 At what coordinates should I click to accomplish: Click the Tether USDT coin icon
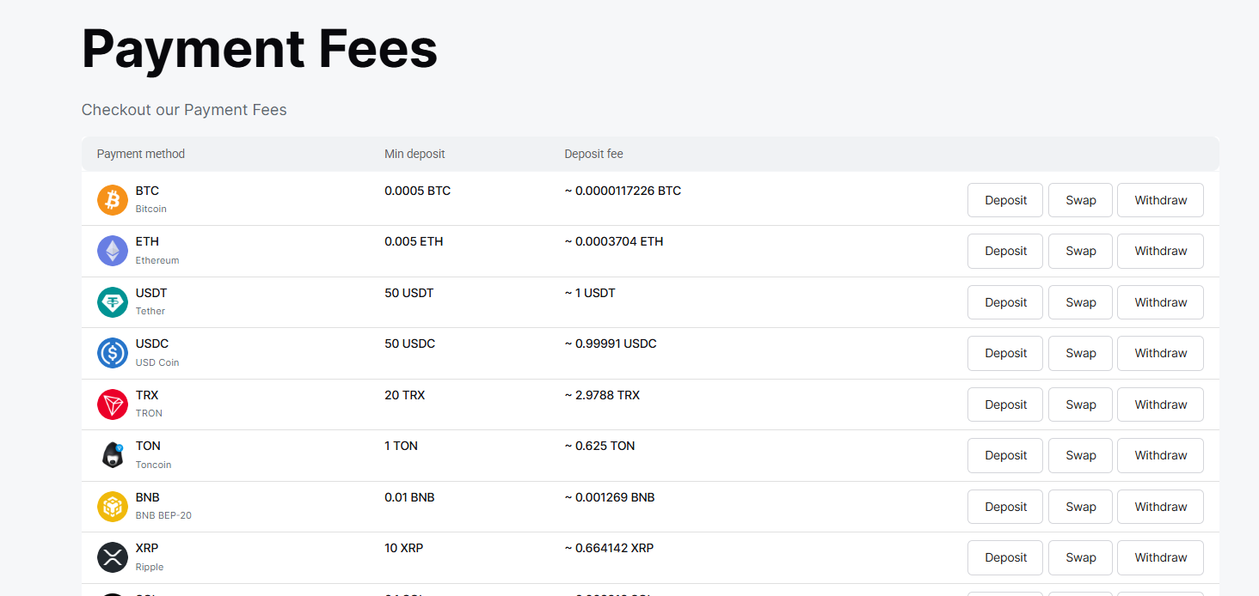pos(113,302)
